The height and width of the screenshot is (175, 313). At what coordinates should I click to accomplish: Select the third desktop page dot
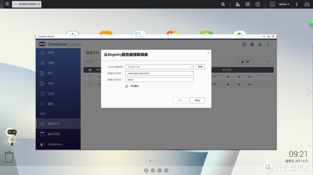click(x=163, y=161)
